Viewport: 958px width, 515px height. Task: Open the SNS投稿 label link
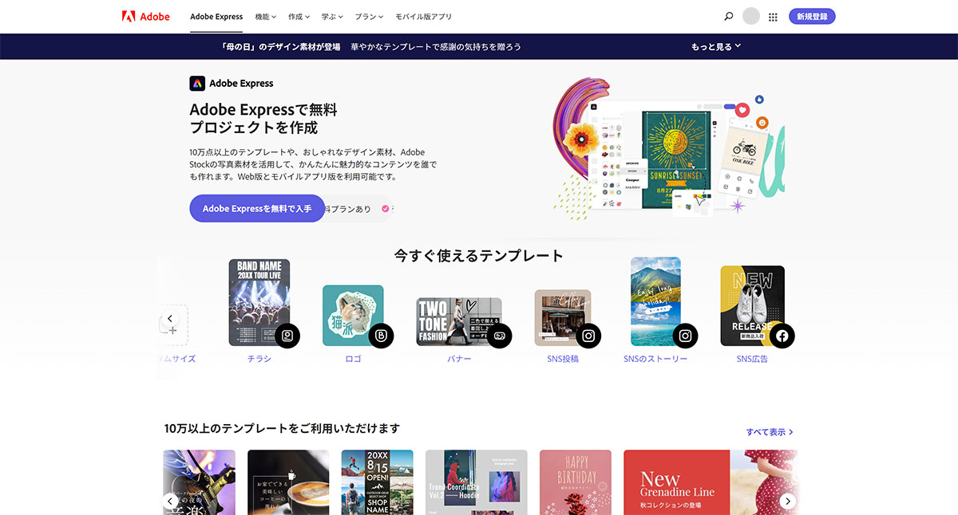coord(563,359)
